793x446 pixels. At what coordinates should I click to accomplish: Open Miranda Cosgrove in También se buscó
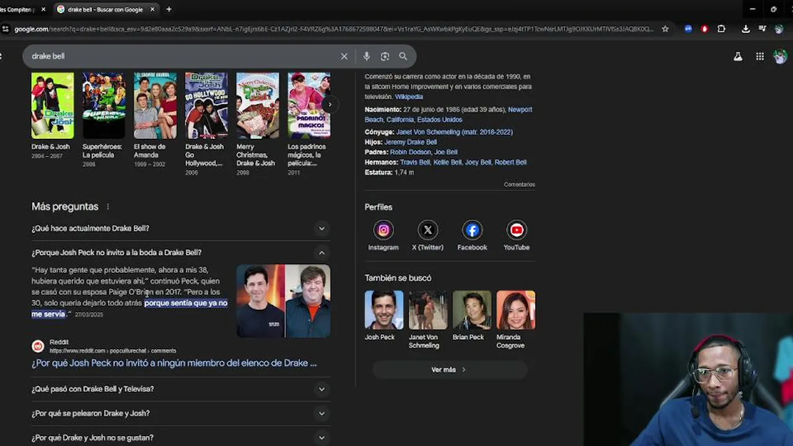pos(515,320)
